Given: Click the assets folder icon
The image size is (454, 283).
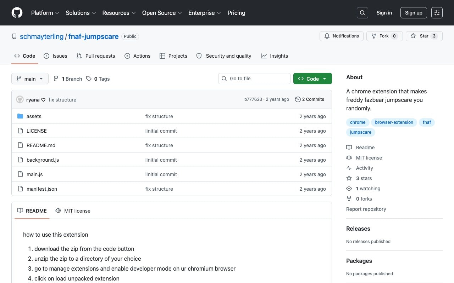Looking at the screenshot, I should (20, 116).
